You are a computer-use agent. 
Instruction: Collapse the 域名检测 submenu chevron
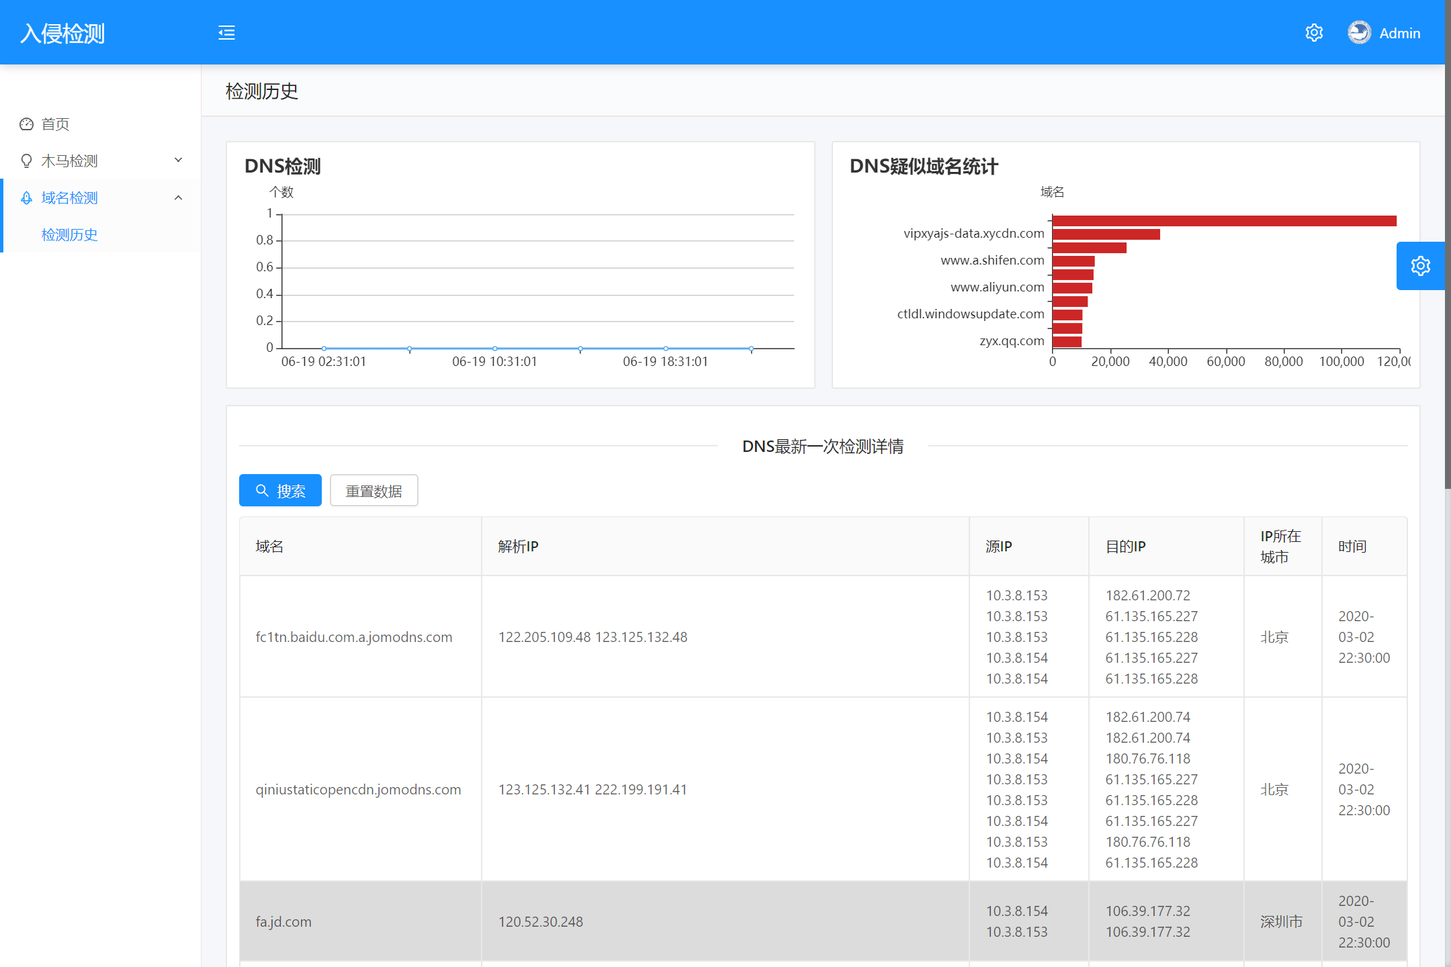178,197
